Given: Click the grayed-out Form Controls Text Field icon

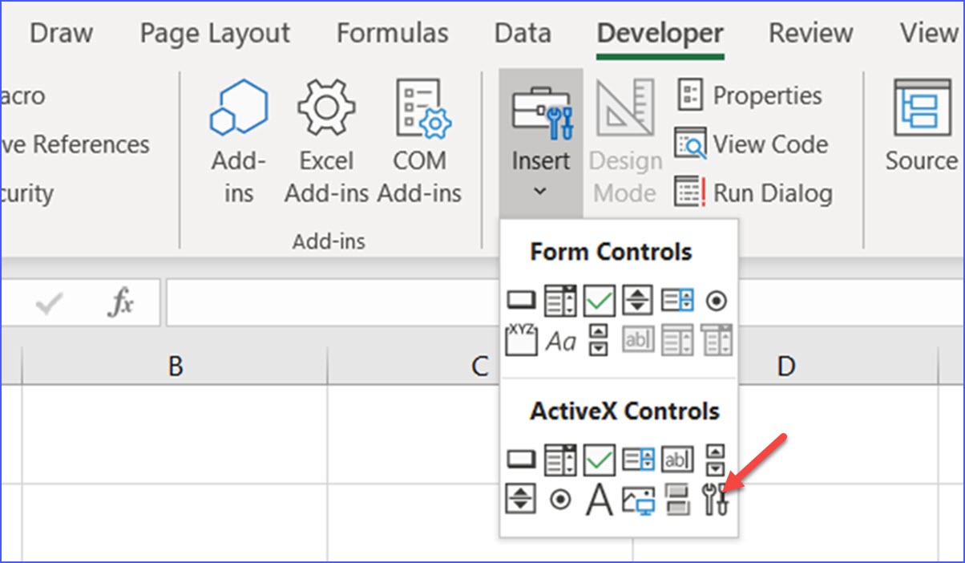Looking at the screenshot, I should click(x=638, y=341).
